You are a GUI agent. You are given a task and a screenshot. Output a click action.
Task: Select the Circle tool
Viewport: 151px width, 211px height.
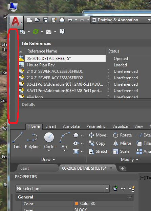pyautogui.click(x=49, y=141)
